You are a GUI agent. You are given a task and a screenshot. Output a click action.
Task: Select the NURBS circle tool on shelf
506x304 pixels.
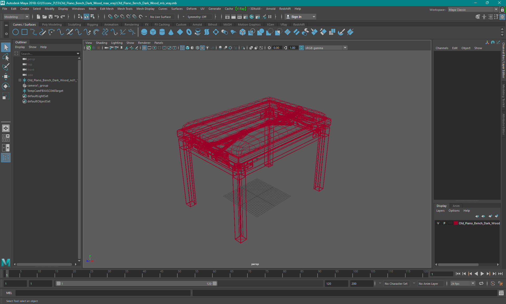point(16,32)
